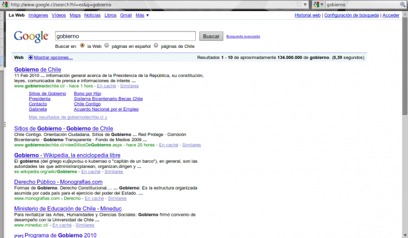Click the scrollbar down arrow

pyautogui.click(x=405, y=235)
